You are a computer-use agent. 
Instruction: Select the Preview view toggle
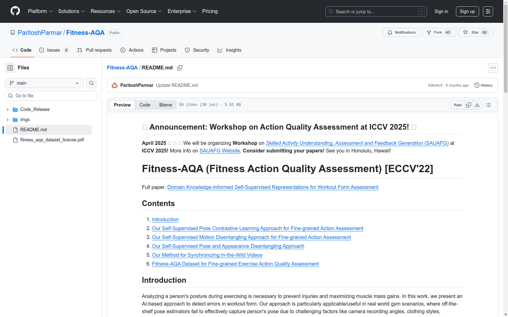coord(122,105)
